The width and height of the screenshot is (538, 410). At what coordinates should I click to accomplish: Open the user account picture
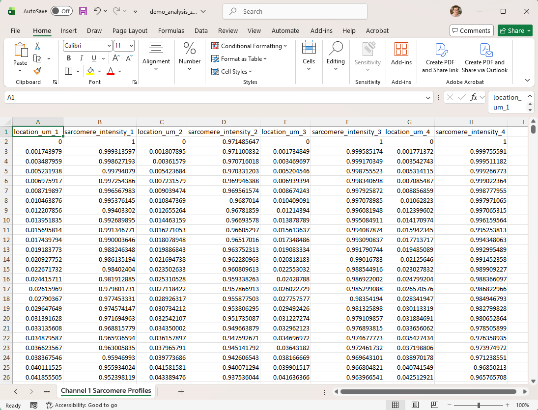455,11
